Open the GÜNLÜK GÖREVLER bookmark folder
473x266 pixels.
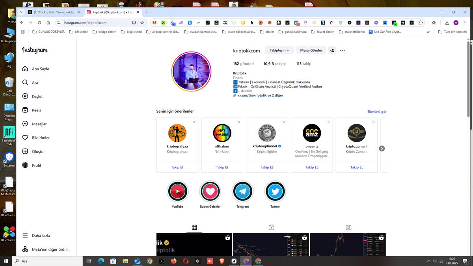point(48,32)
